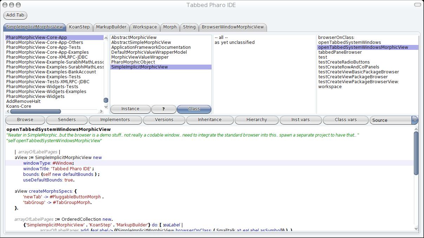
Task: Select package Koans-Core
Action: (54, 106)
